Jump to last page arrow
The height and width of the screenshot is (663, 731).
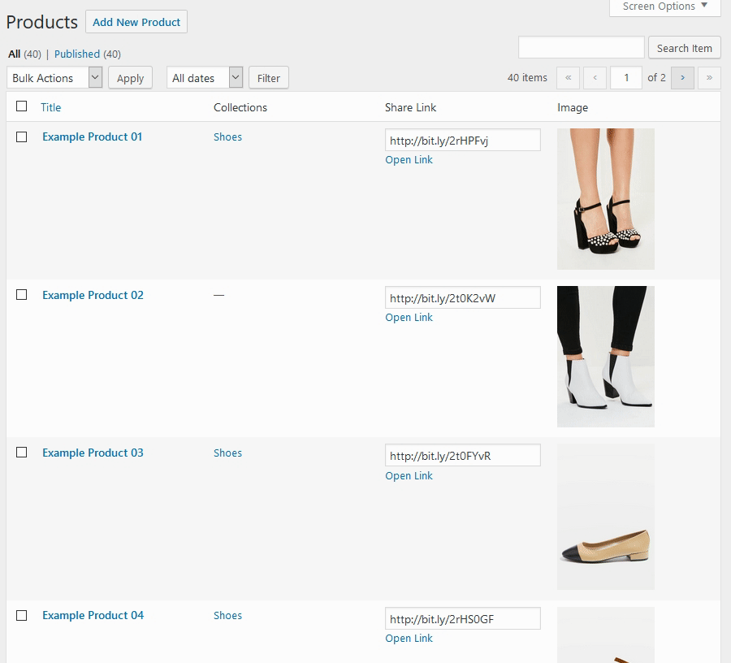coord(709,78)
